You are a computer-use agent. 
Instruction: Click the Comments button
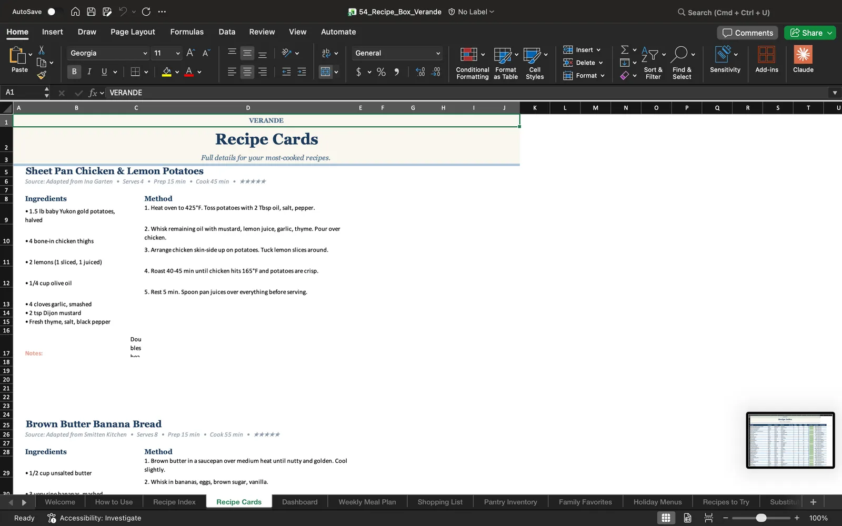[x=748, y=33]
